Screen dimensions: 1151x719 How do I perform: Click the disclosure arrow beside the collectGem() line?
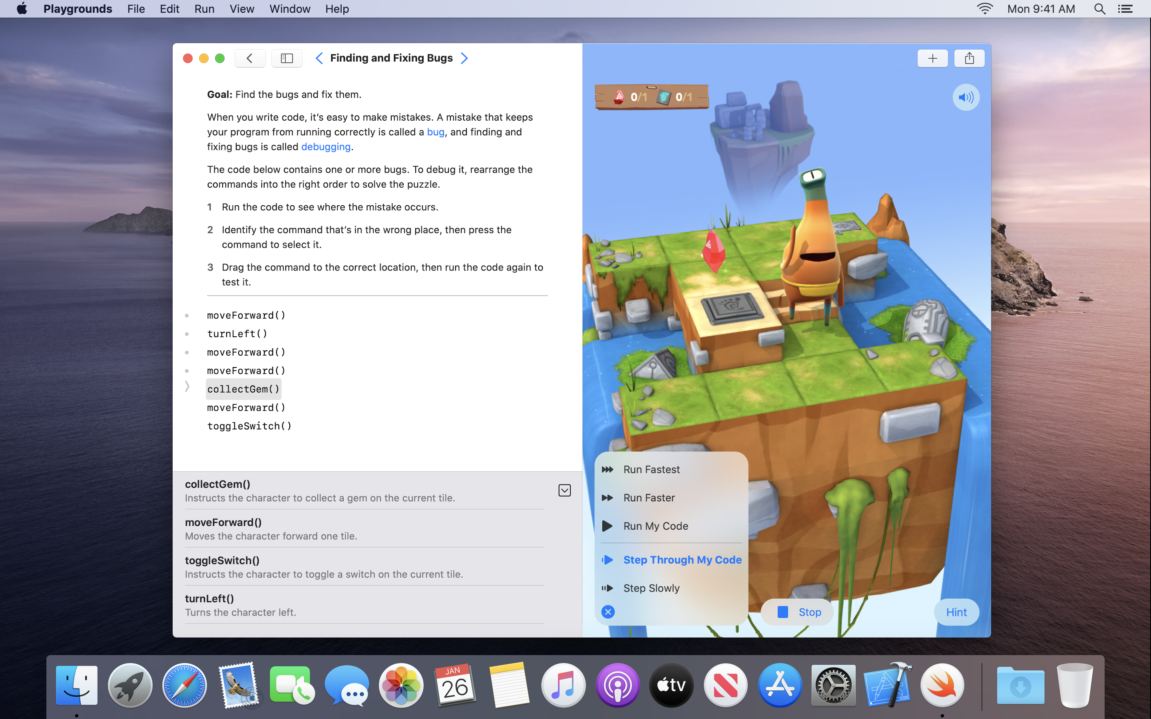point(188,386)
